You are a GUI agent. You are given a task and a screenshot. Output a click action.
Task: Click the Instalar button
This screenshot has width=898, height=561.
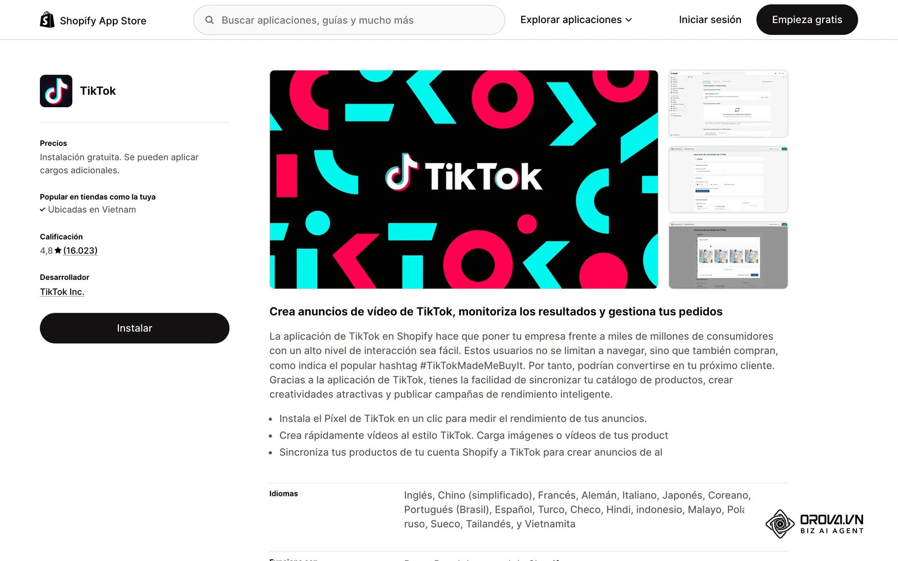tap(135, 328)
